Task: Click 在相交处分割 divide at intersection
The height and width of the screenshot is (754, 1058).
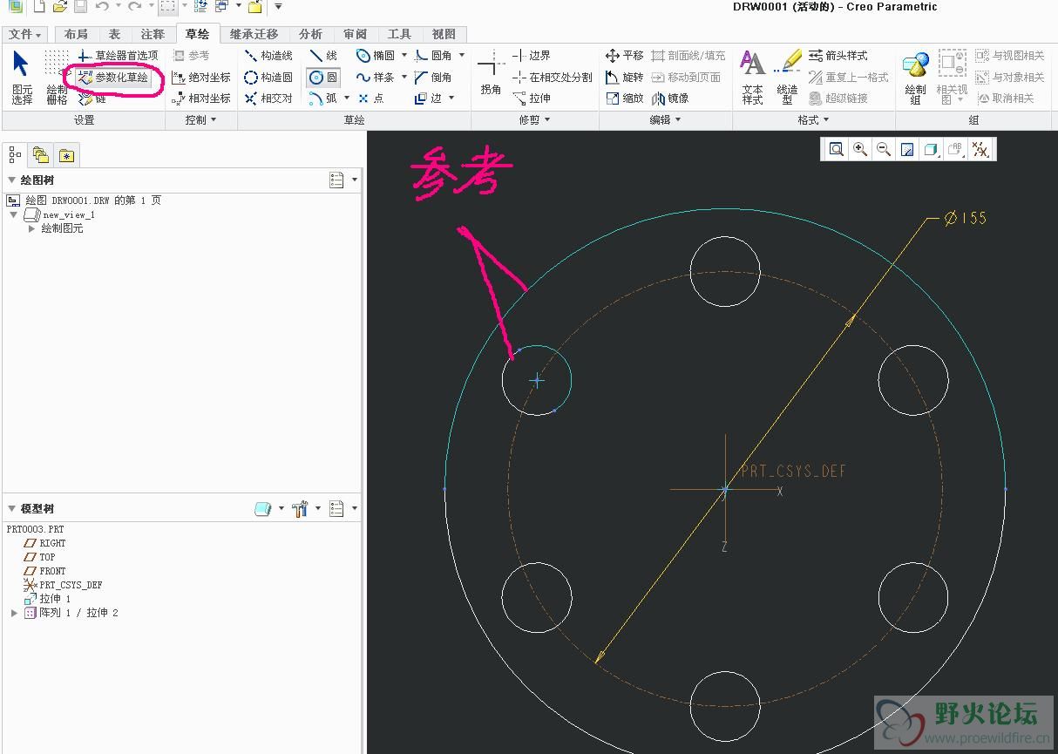Action: click(553, 78)
